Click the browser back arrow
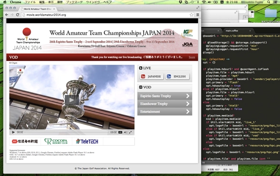The height and width of the screenshot is (176, 280). (x=7, y=15)
